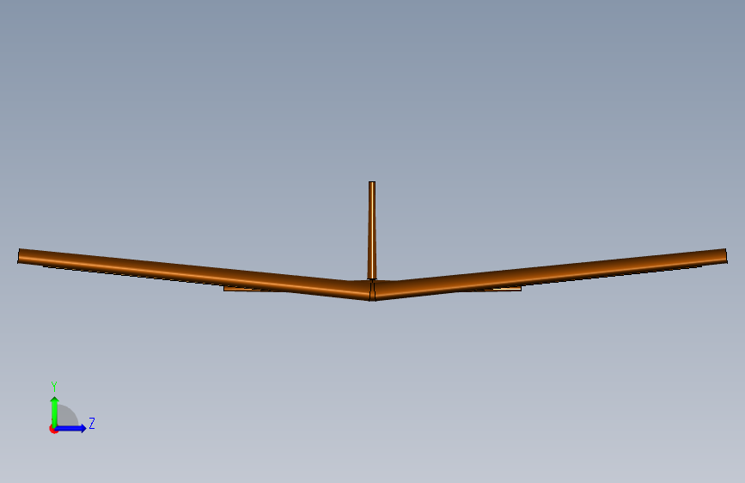This screenshot has width=745, height=483.
Task: Click the green Y axis arrow of the triad
Action: [x=55, y=412]
